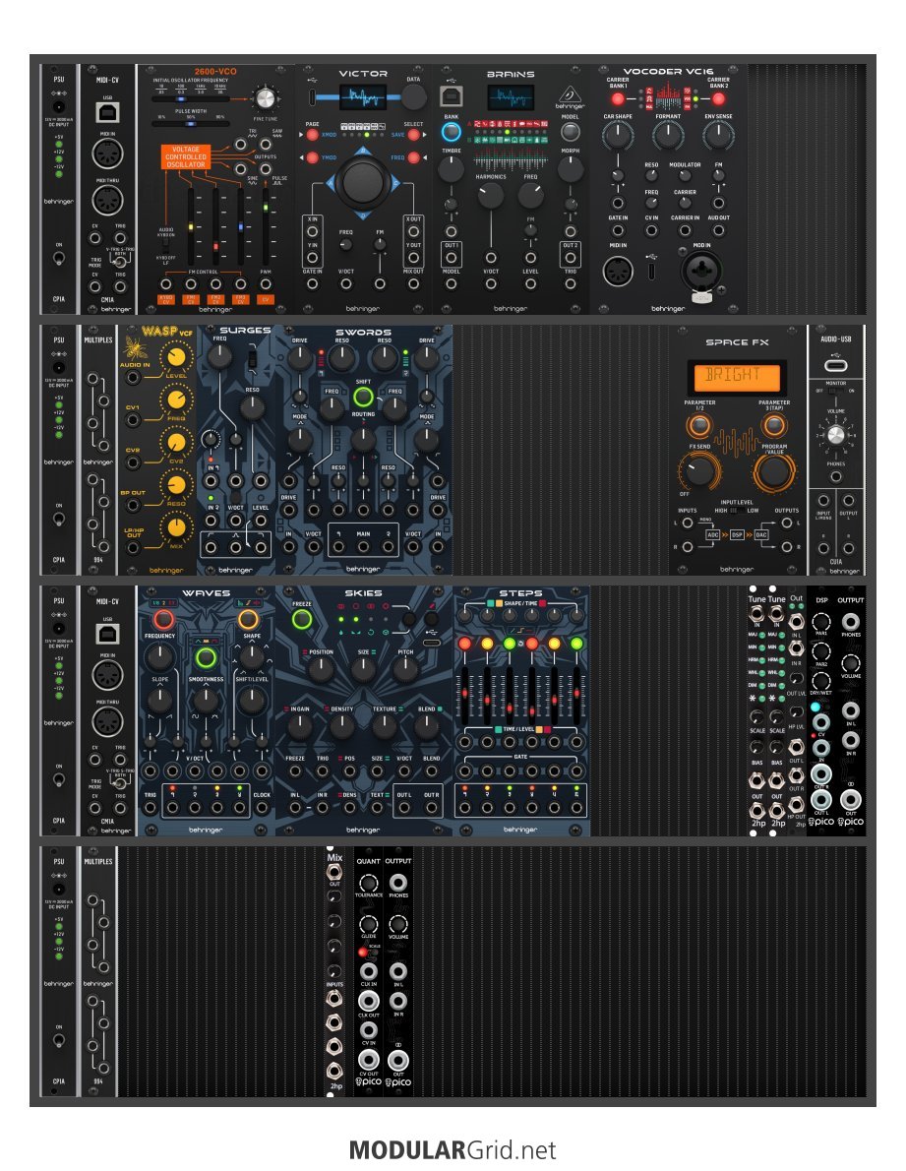Click the Vocoder MIDI IN DIN socket
Viewport: 906px width, 1171px height.
tap(618, 271)
